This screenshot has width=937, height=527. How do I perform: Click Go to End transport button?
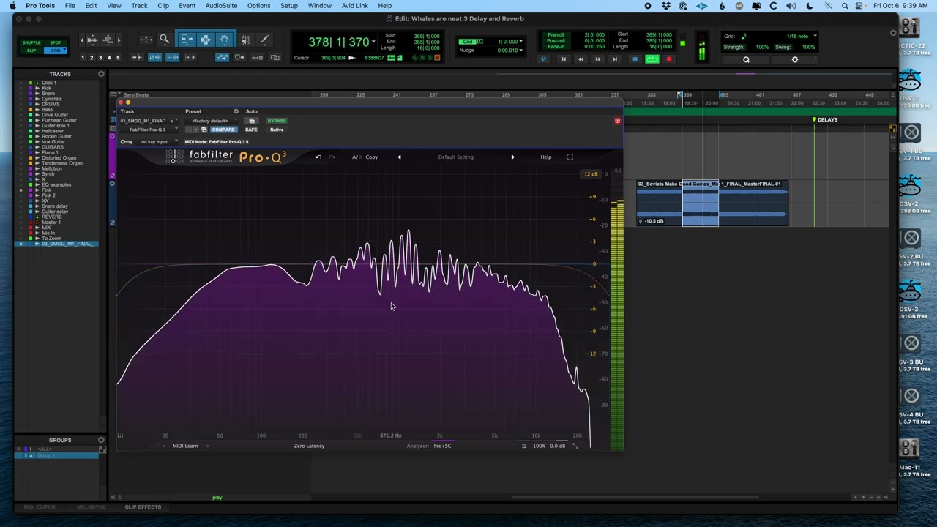(615, 59)
